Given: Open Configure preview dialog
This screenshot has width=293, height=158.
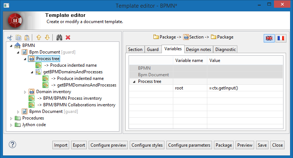Looking at the screenshot, I should click(x=108, y=145).
